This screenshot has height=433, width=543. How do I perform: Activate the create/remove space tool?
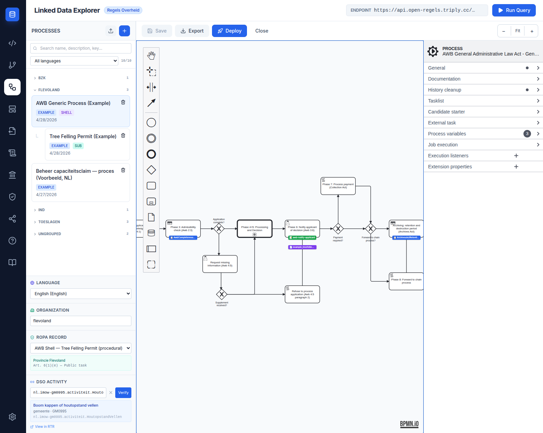pyautogui.click(x=151, y=87)
